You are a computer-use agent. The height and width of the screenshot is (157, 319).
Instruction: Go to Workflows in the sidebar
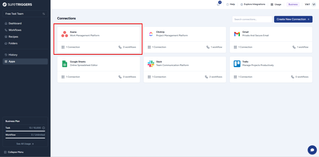pyautogui.click(x=15, y=30)
